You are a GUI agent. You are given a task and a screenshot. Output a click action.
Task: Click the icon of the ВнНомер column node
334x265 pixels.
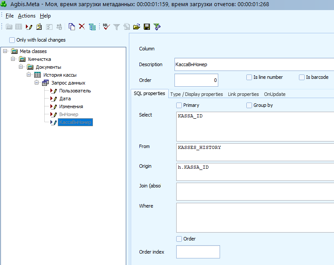pyautogui.click(x=53, y=114)
